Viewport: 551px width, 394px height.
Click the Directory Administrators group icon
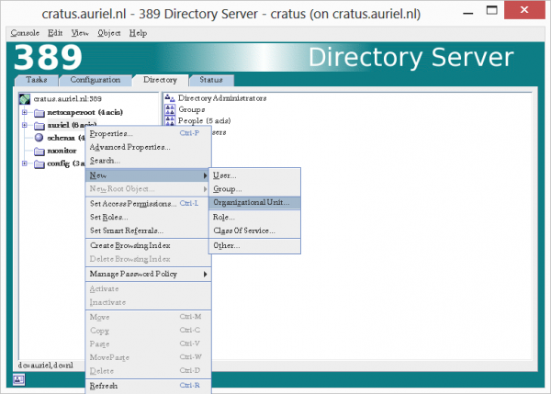[x=169, y=97]
